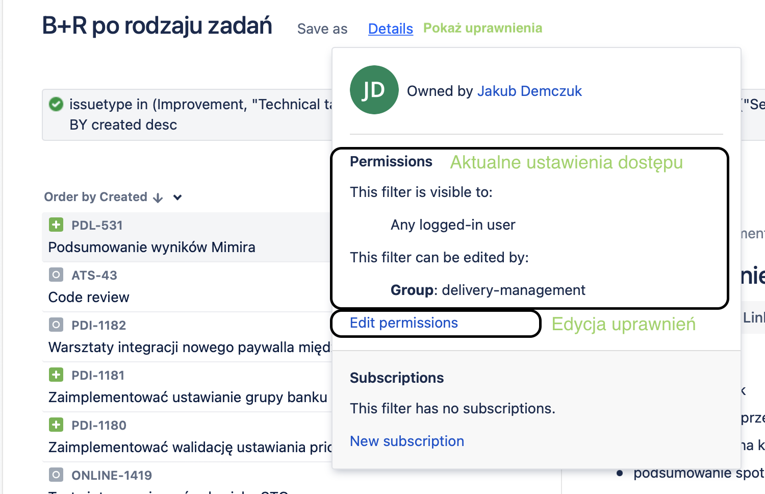Toggle the descending sort arrow on Order by Created
This screenshot has width=765, height=494.
158,197
